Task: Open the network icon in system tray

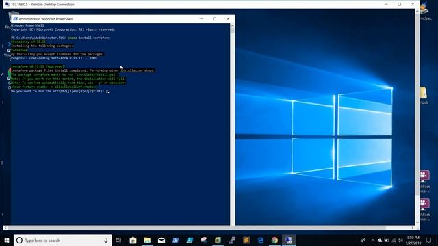Action: pos(394,240)
